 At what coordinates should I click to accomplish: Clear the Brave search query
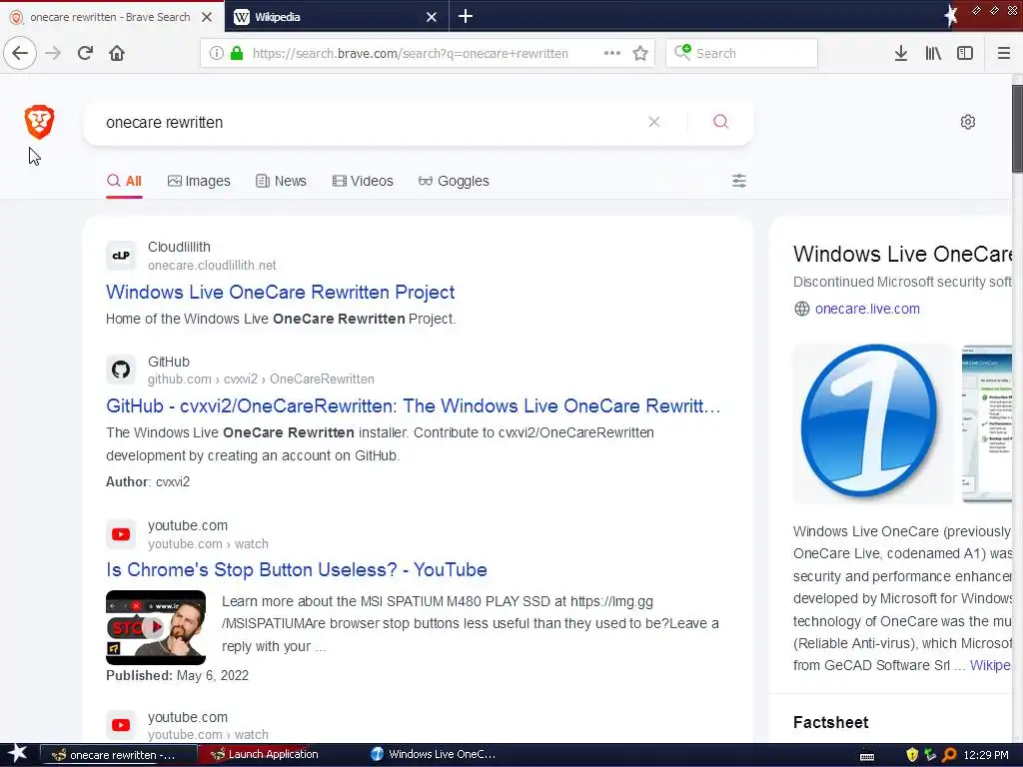tap(653, 122)
